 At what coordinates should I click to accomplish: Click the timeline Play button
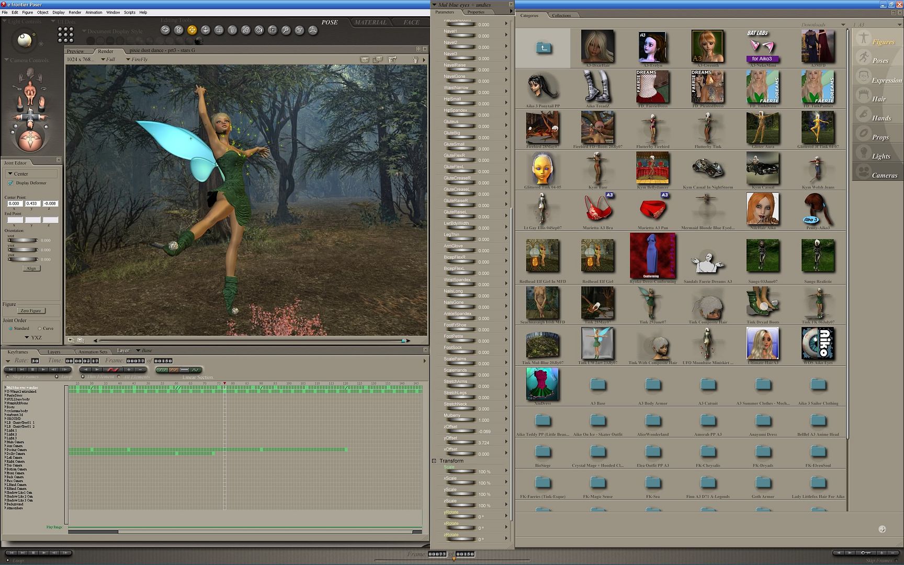pos(44,370)
